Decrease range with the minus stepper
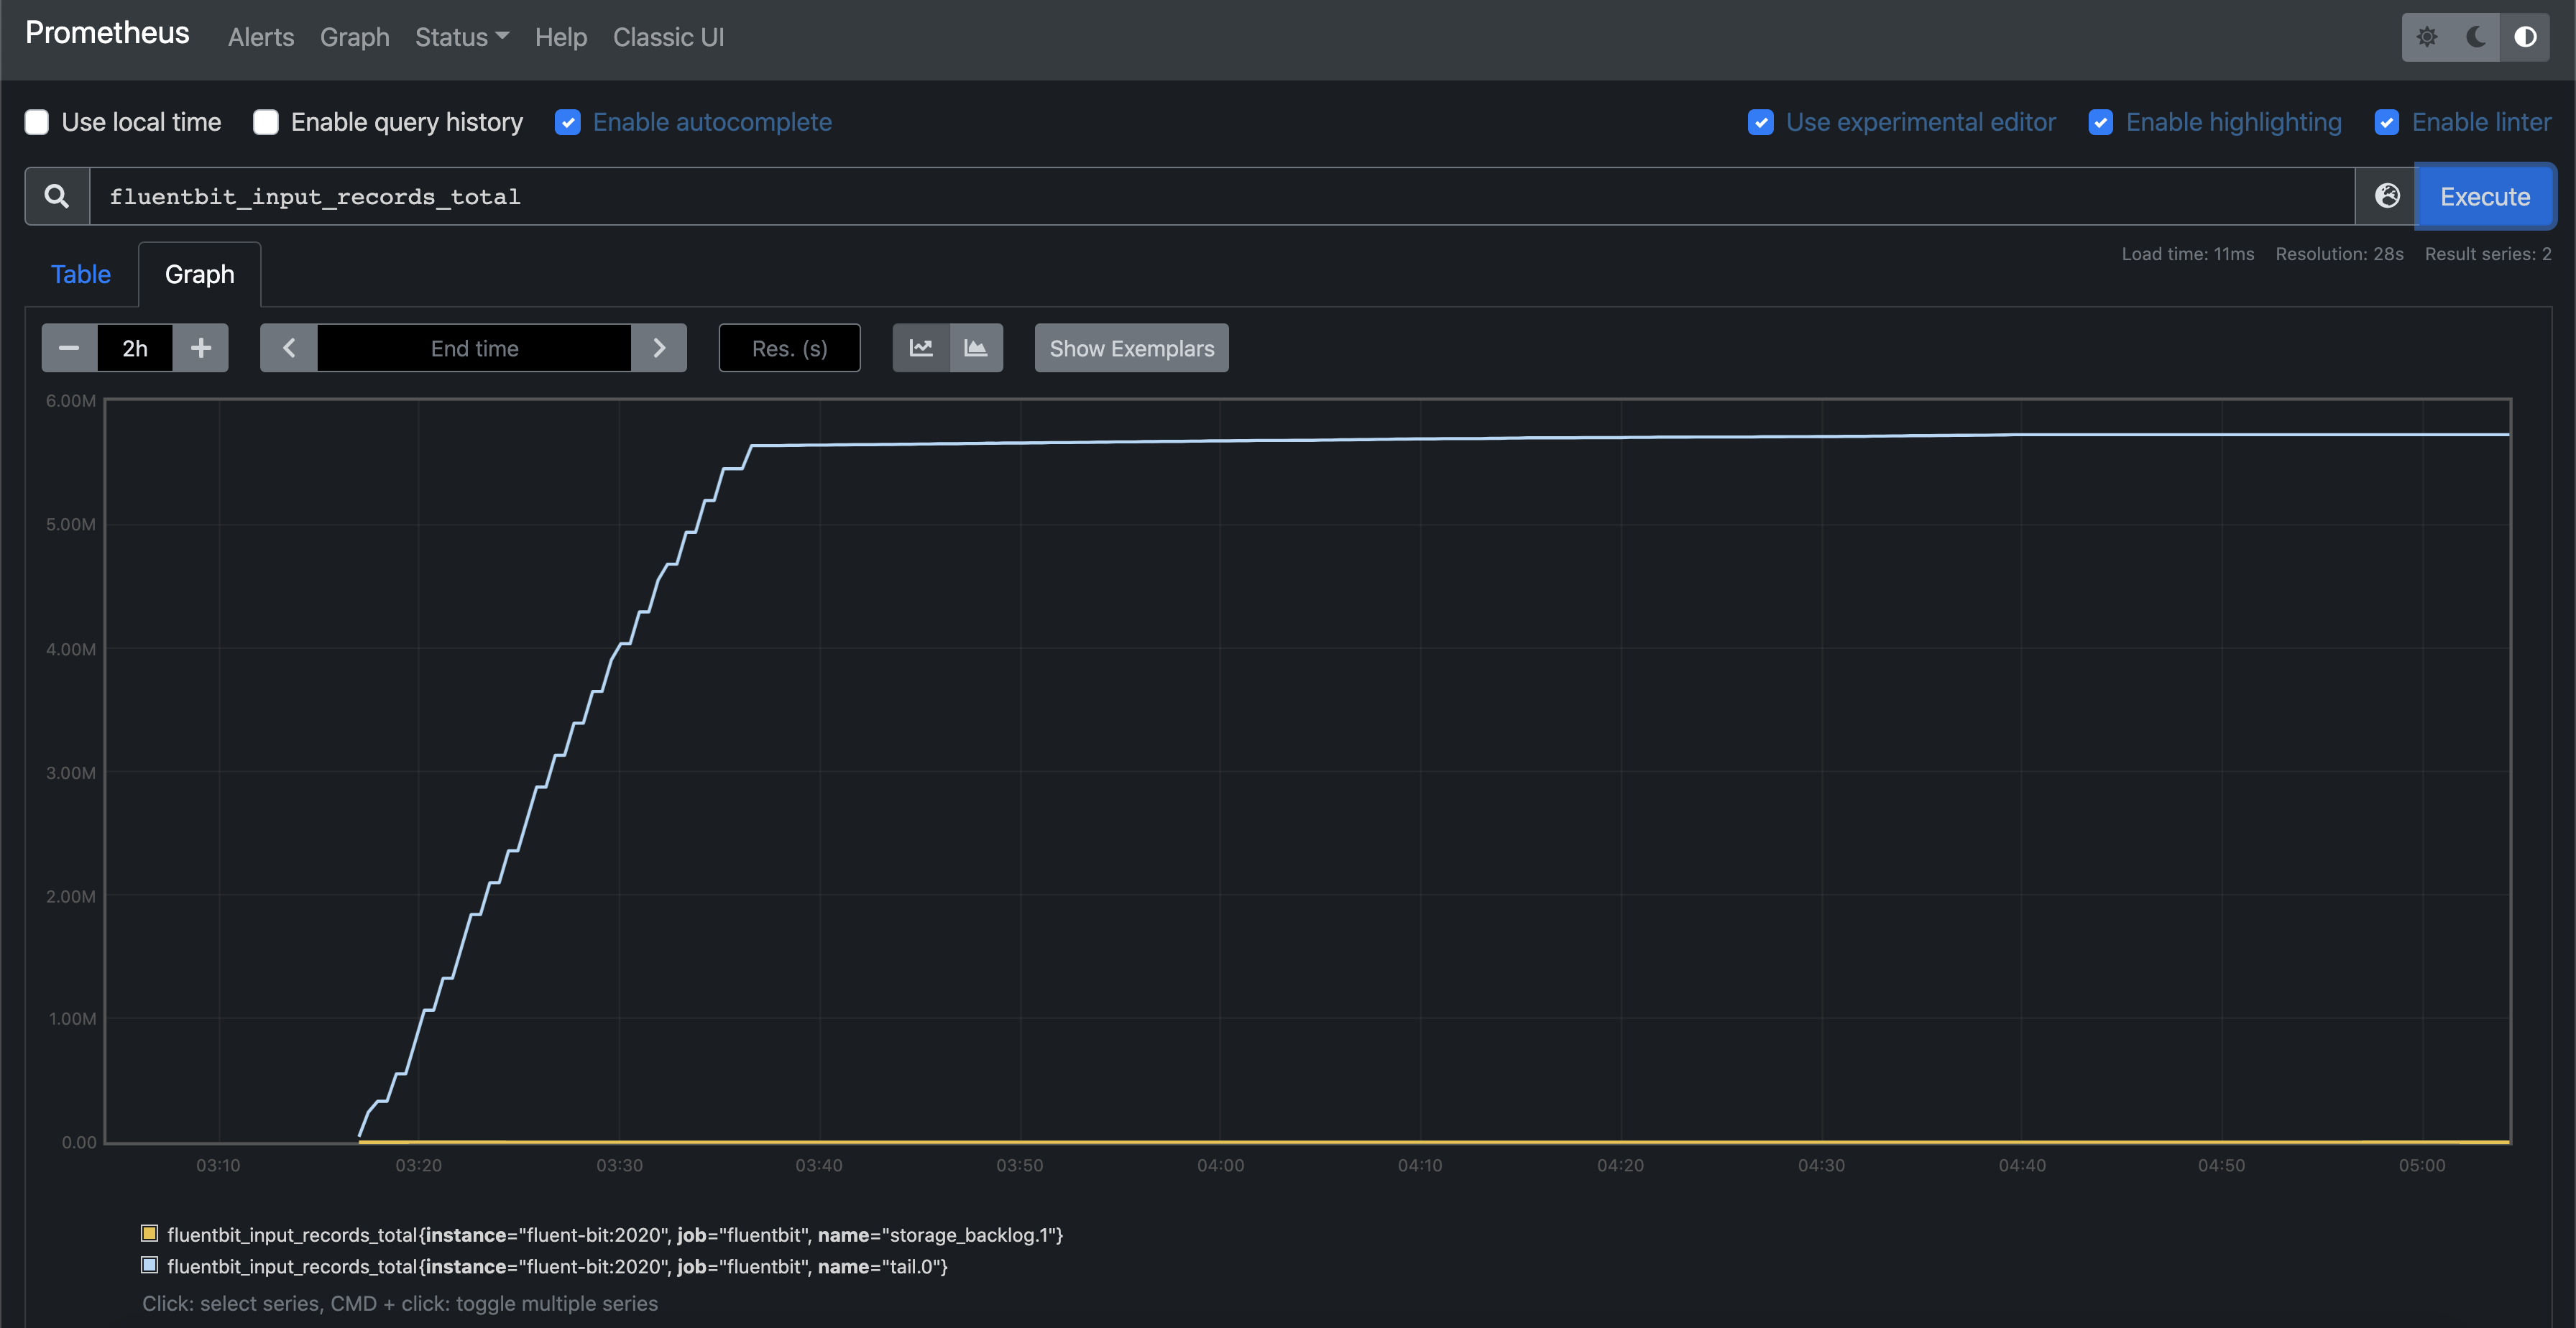The image size is (2576, 1328). 68,348
